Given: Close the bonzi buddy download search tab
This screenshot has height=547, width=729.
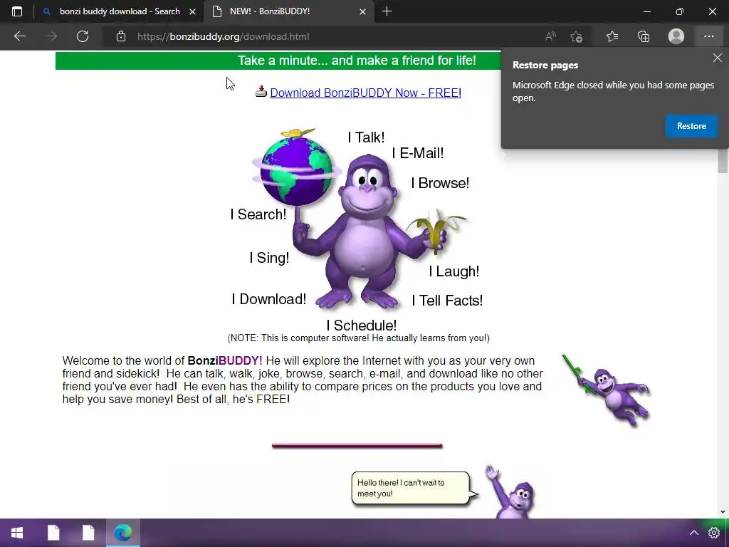Looking at the screenshot, I should tap(192, 12).
